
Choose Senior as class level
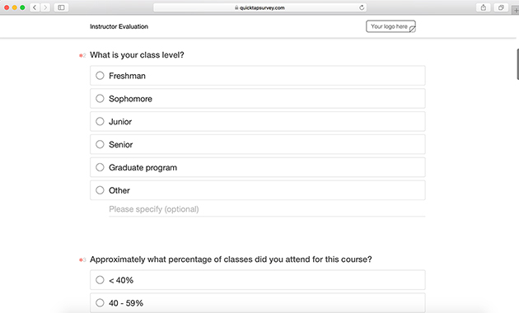(x=258, y=144)
